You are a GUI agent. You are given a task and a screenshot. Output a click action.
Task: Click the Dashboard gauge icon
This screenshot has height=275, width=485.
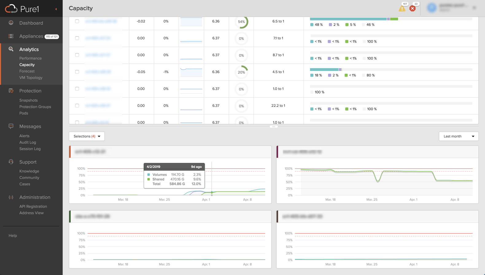click(11, 23)
